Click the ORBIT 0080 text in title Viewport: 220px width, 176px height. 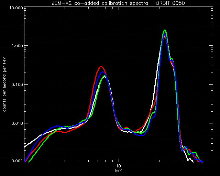pos(170,3)
